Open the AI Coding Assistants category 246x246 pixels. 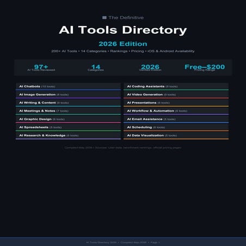click(176, 87)
